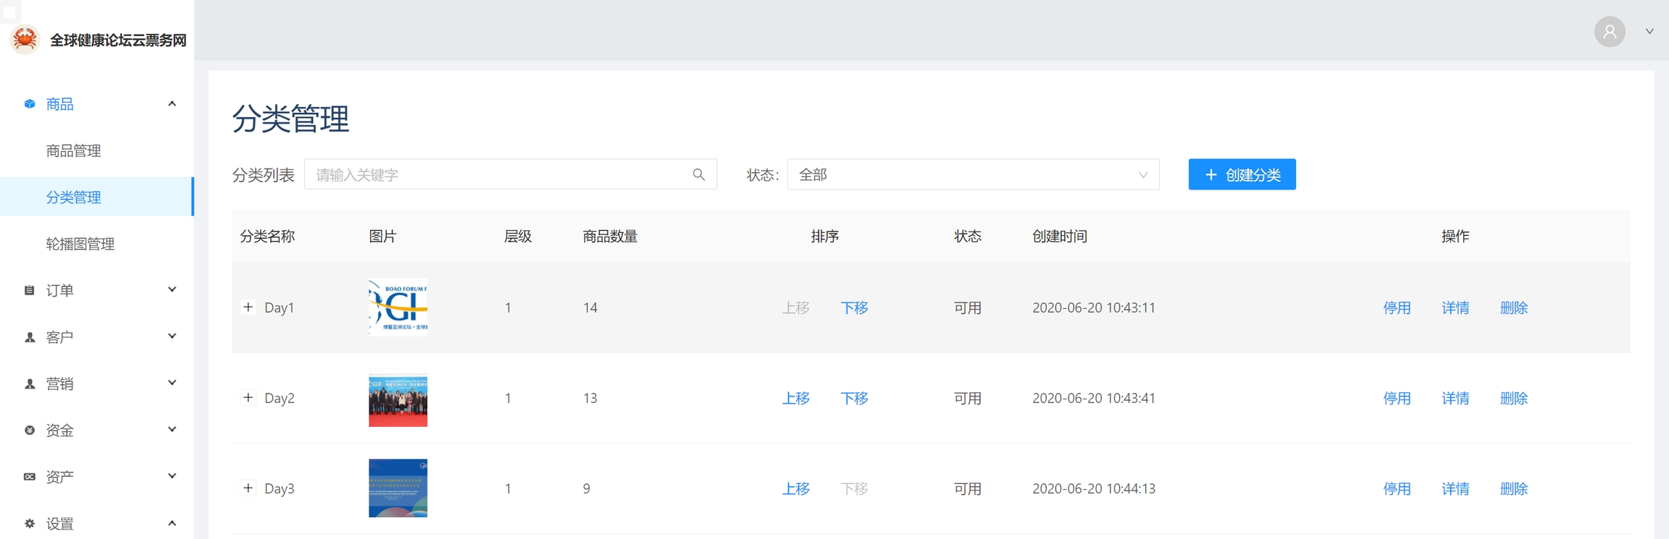Image resolution: width=1669 pixels, height=539 pixels.
Task: Click the 订单 sidebar icon
Action: (30, 290)
